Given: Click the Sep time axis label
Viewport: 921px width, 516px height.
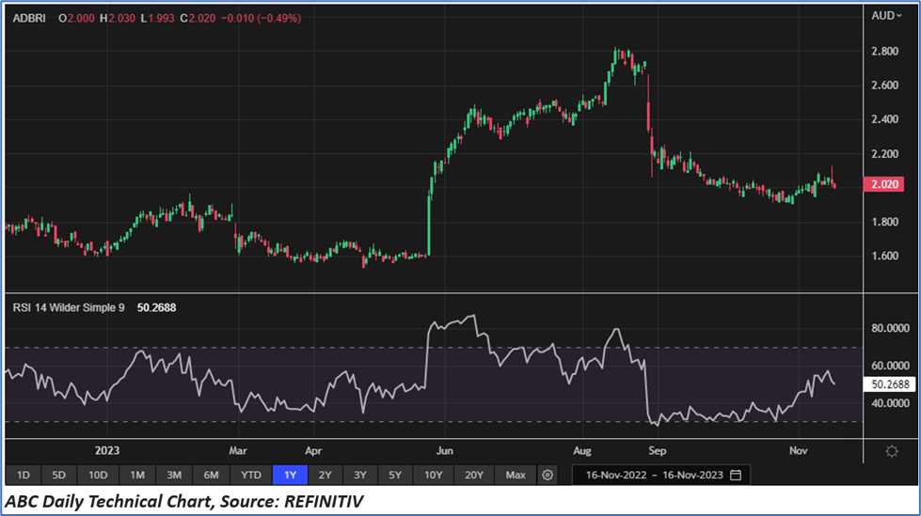Looking at the screenshot, I should [x=658, y=451].
